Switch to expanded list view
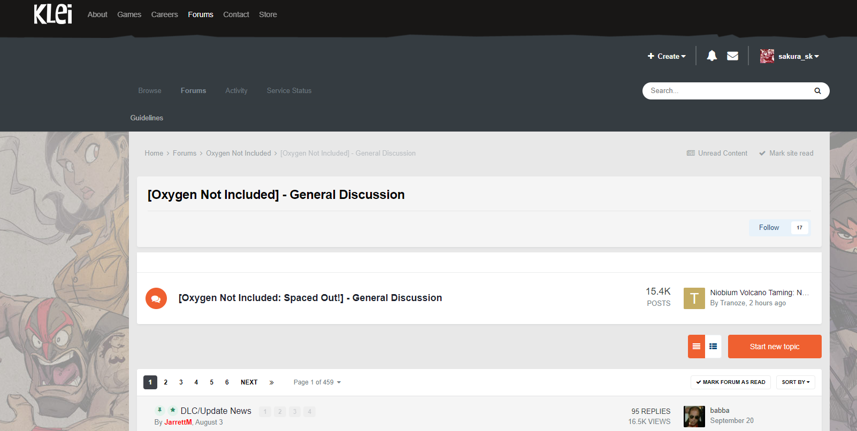Viewport: 857px width, 431px height. (713, 347)
